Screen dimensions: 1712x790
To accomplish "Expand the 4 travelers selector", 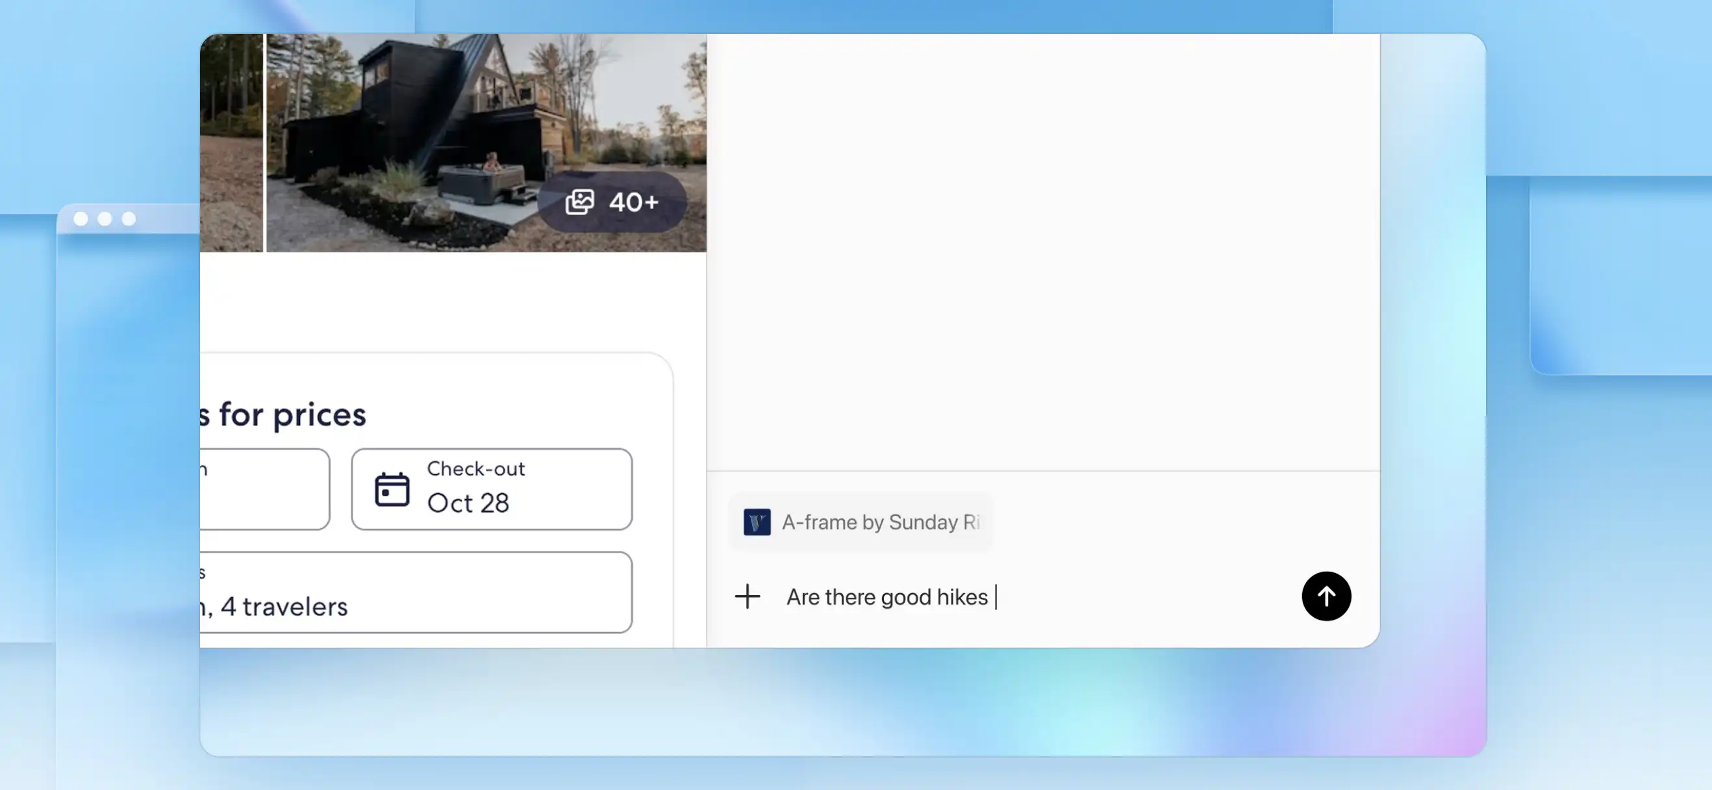I will point(412,592).
